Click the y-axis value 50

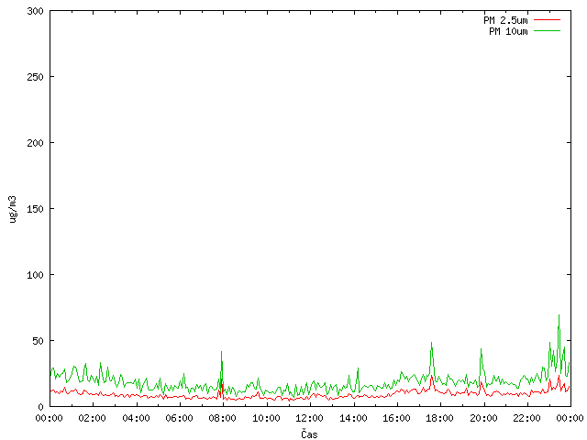coord(38,341)
